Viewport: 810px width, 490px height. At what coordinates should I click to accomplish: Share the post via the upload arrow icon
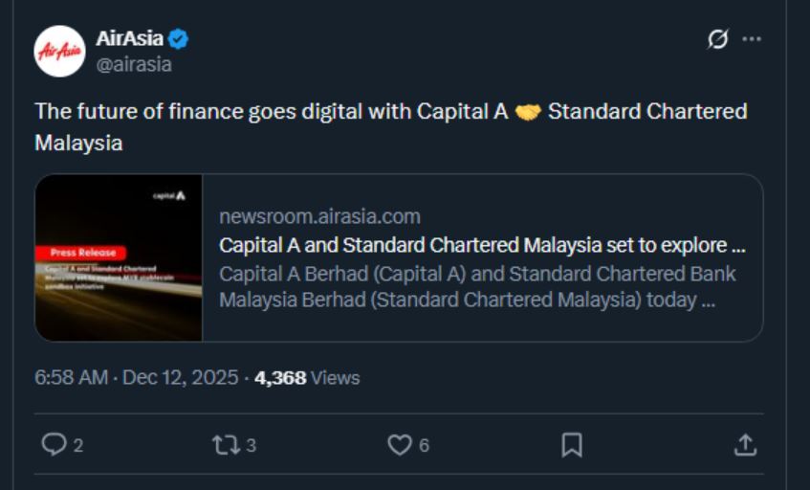(745, 444)
